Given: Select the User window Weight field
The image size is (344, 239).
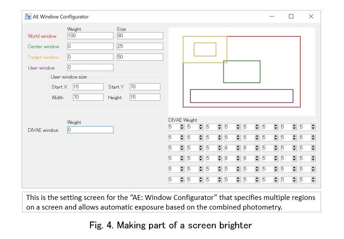Looking at the screenshot, I should [90, 68].
